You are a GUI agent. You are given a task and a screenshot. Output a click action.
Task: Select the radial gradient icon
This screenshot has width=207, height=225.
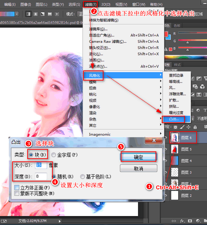(x=36, y=14)
